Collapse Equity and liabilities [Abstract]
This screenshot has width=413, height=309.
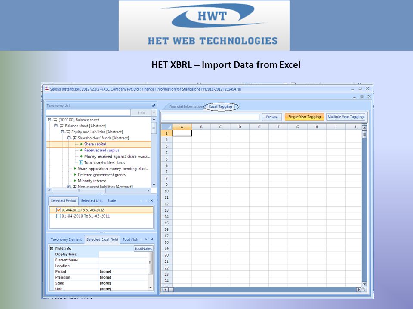click(x=62, y=132)
